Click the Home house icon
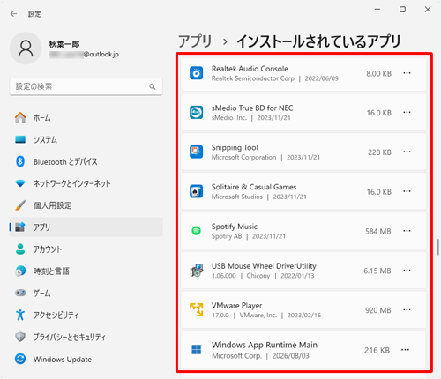Viewport: 441px width, 379px height. coord(20,117)
